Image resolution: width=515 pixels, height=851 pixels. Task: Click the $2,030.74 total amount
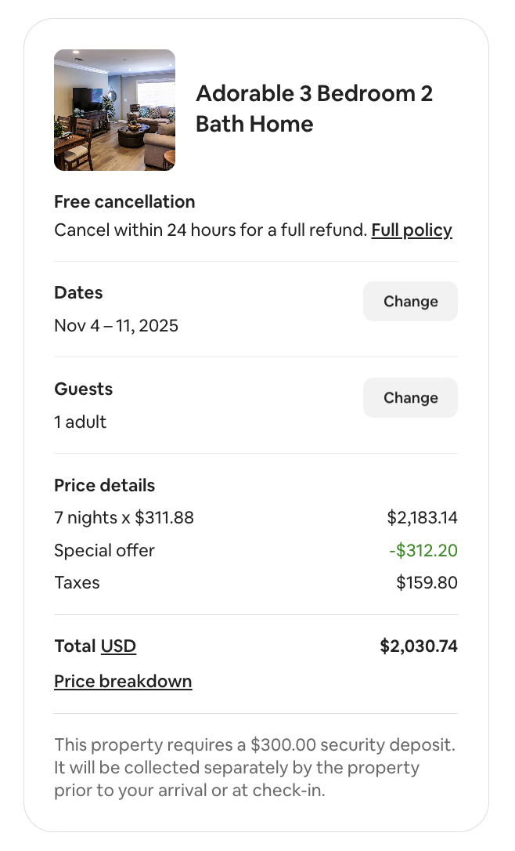point(419,646)
